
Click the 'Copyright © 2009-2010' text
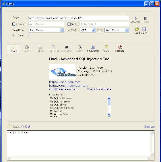[95, 71]
